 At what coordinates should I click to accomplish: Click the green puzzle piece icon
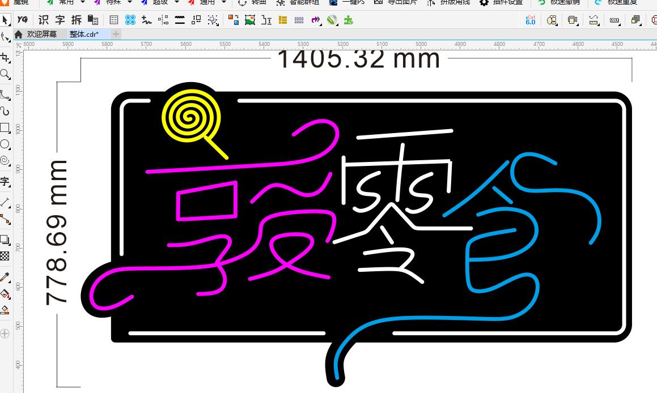click(x=349, y=20)
